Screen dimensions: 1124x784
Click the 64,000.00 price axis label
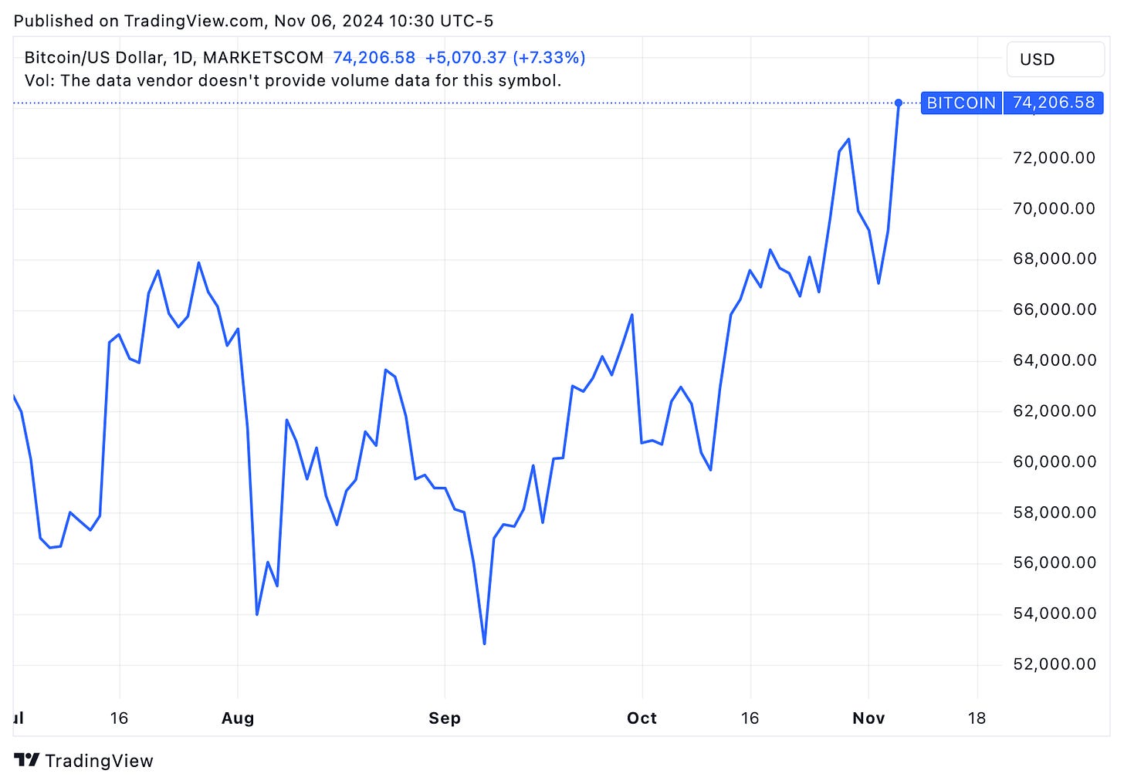click(1054, 360)
